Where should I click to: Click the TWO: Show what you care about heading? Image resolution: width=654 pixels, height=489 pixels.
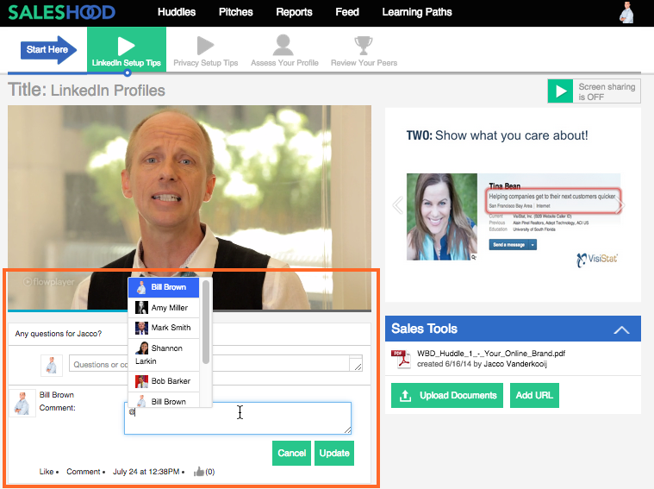(x=497, y=135)
